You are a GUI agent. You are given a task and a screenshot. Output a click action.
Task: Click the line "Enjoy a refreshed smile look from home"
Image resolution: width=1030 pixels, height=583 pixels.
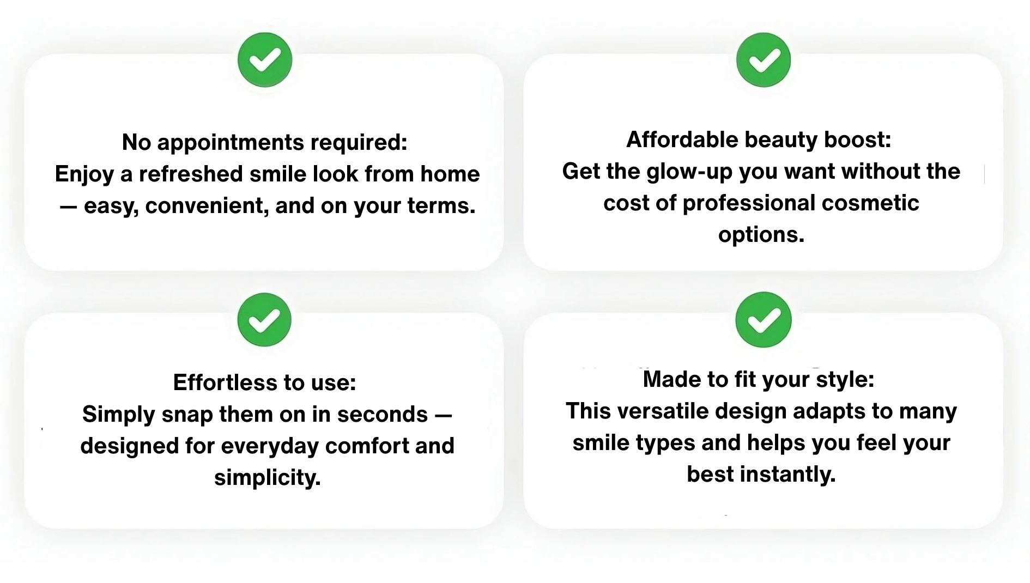(267, 174)
